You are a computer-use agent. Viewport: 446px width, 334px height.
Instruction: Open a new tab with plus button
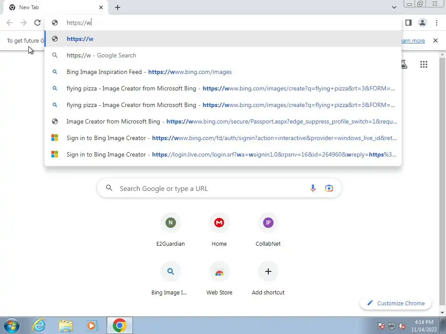(118, 7)
